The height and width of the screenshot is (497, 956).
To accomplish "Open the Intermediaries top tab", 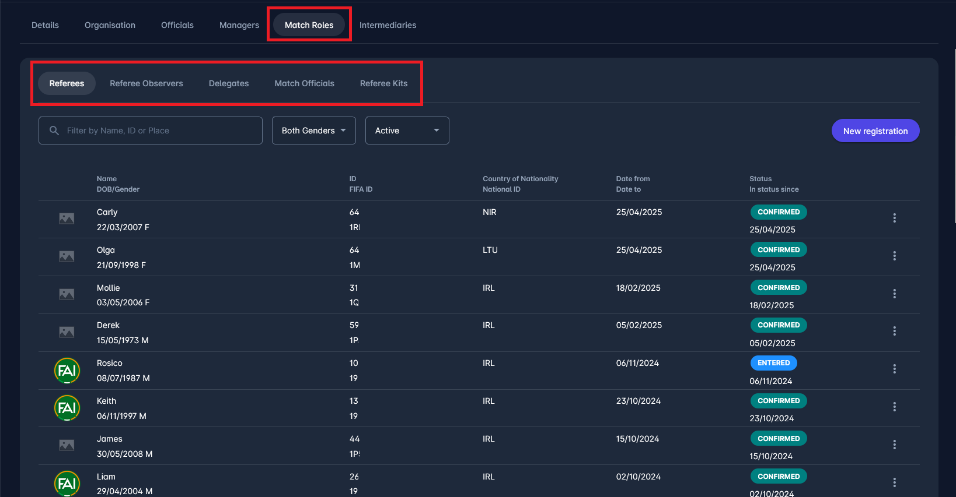I will coord(388,25).
